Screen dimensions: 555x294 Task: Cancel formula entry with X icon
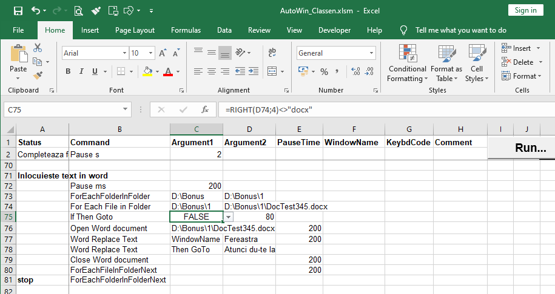pos(161,109)
